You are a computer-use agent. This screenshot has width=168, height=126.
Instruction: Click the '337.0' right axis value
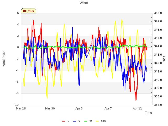[158, 105]
